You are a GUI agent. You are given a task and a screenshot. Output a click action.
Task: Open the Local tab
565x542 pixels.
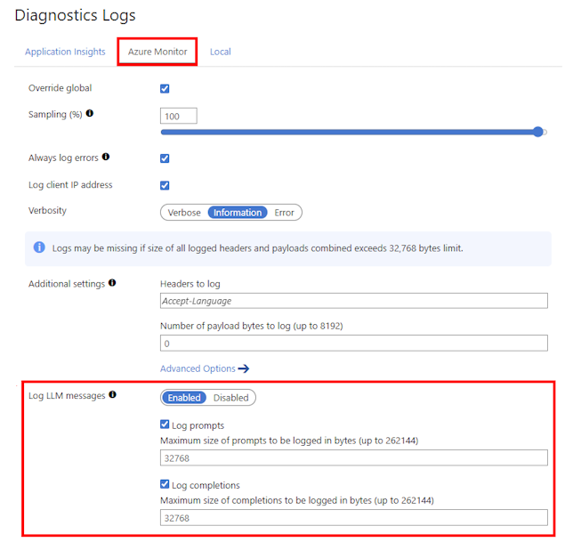click(x=221, y=52)
